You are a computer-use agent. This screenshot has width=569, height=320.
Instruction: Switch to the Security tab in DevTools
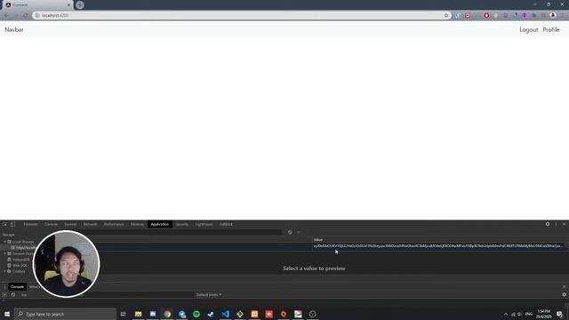(181, 224)
